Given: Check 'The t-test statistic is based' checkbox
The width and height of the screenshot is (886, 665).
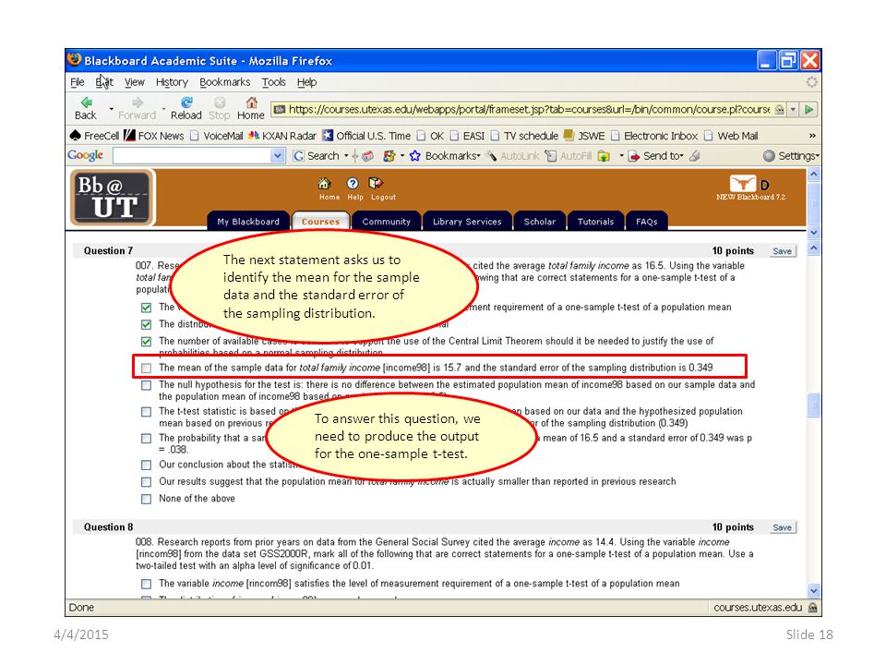Looking at the screenshot, I should [147, 412].
